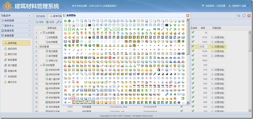Pick the open book icon
This screenshot has width=253, height=119.
coord(183,37)
